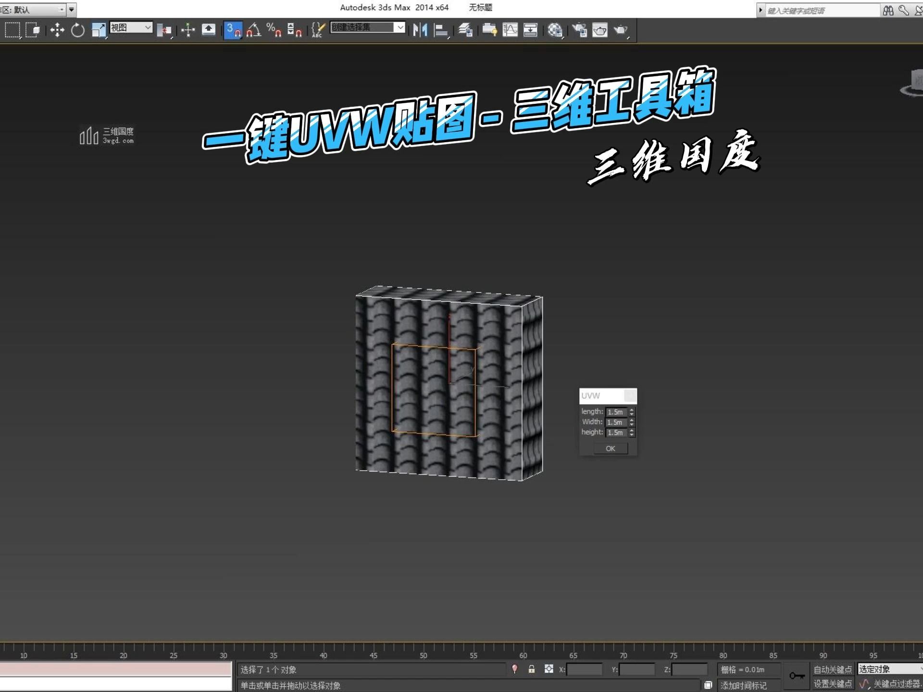Click the length 1.5m input field
Image resolution: width=923 pixels, height=692 pixels.
[x=616, y=412]
